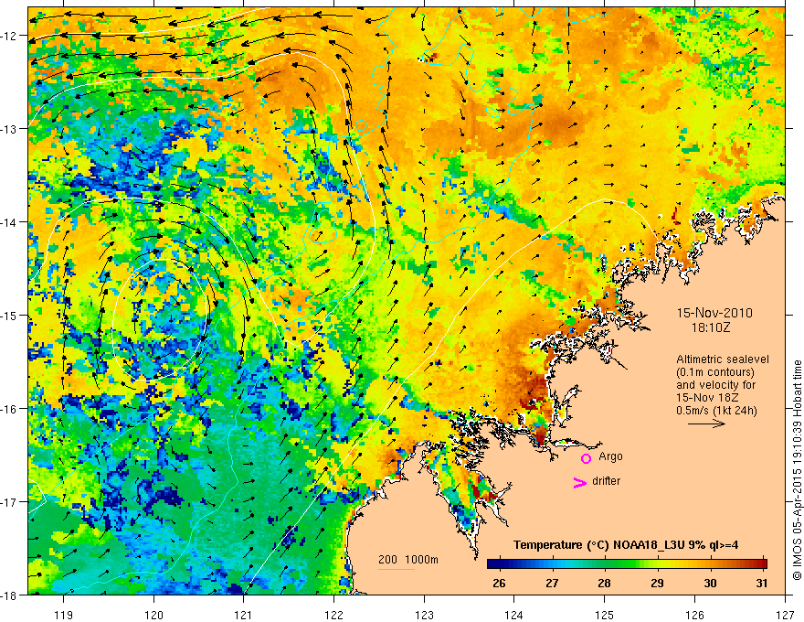The height and width of the screenshot is (622, 804).
Task: Click the '15-Nov 18Z' legend line
Action: coord(707,398)
